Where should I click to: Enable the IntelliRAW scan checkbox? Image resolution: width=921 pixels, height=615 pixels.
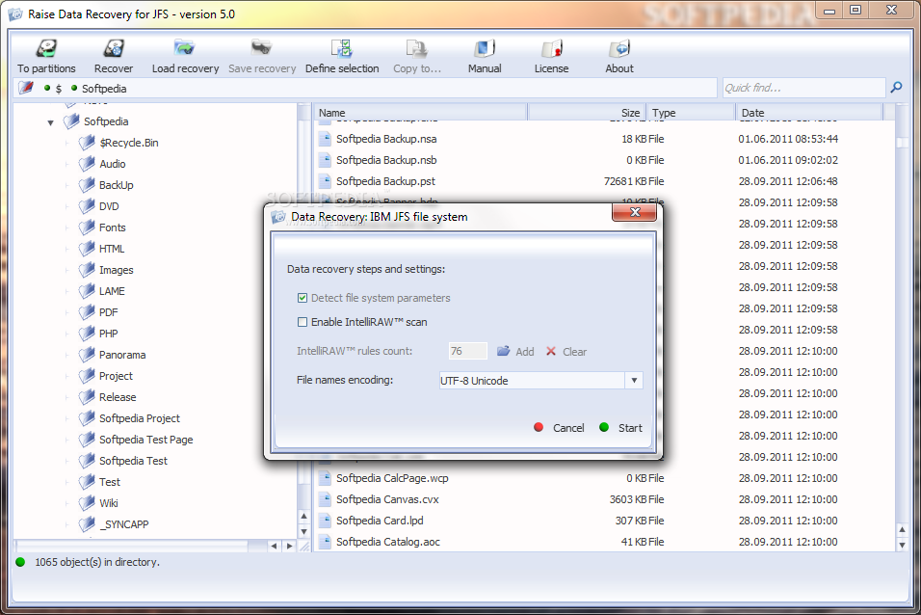(x=303, y=322)
